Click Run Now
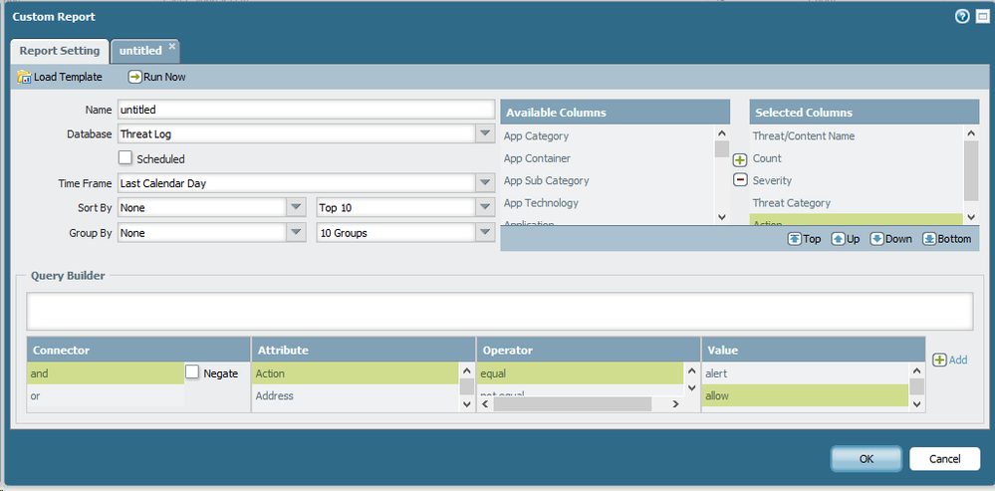Viewport: 995px width, 491px height. click(156, 77)
